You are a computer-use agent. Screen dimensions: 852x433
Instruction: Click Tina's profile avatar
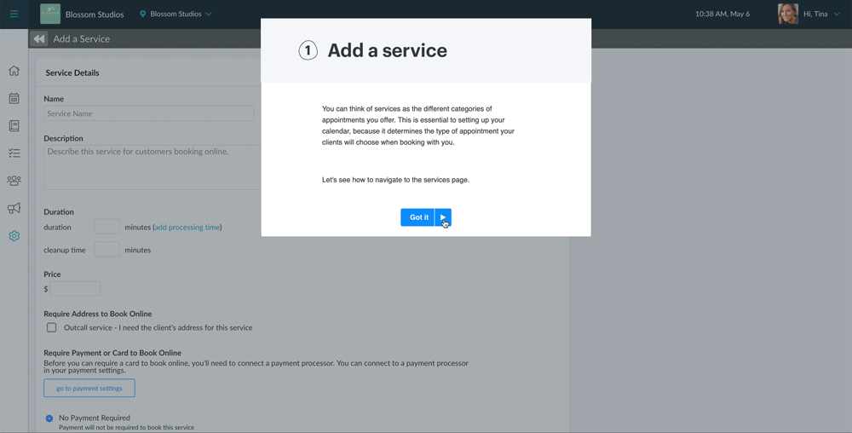coord(788,14)
